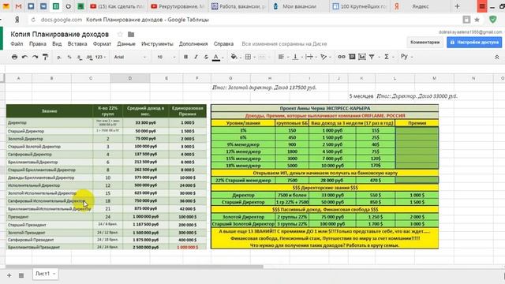Image resolution: width=505 pixels, height=284 pixels.
Task: Redo the last undone action
Action: click(x=35, y=57)
